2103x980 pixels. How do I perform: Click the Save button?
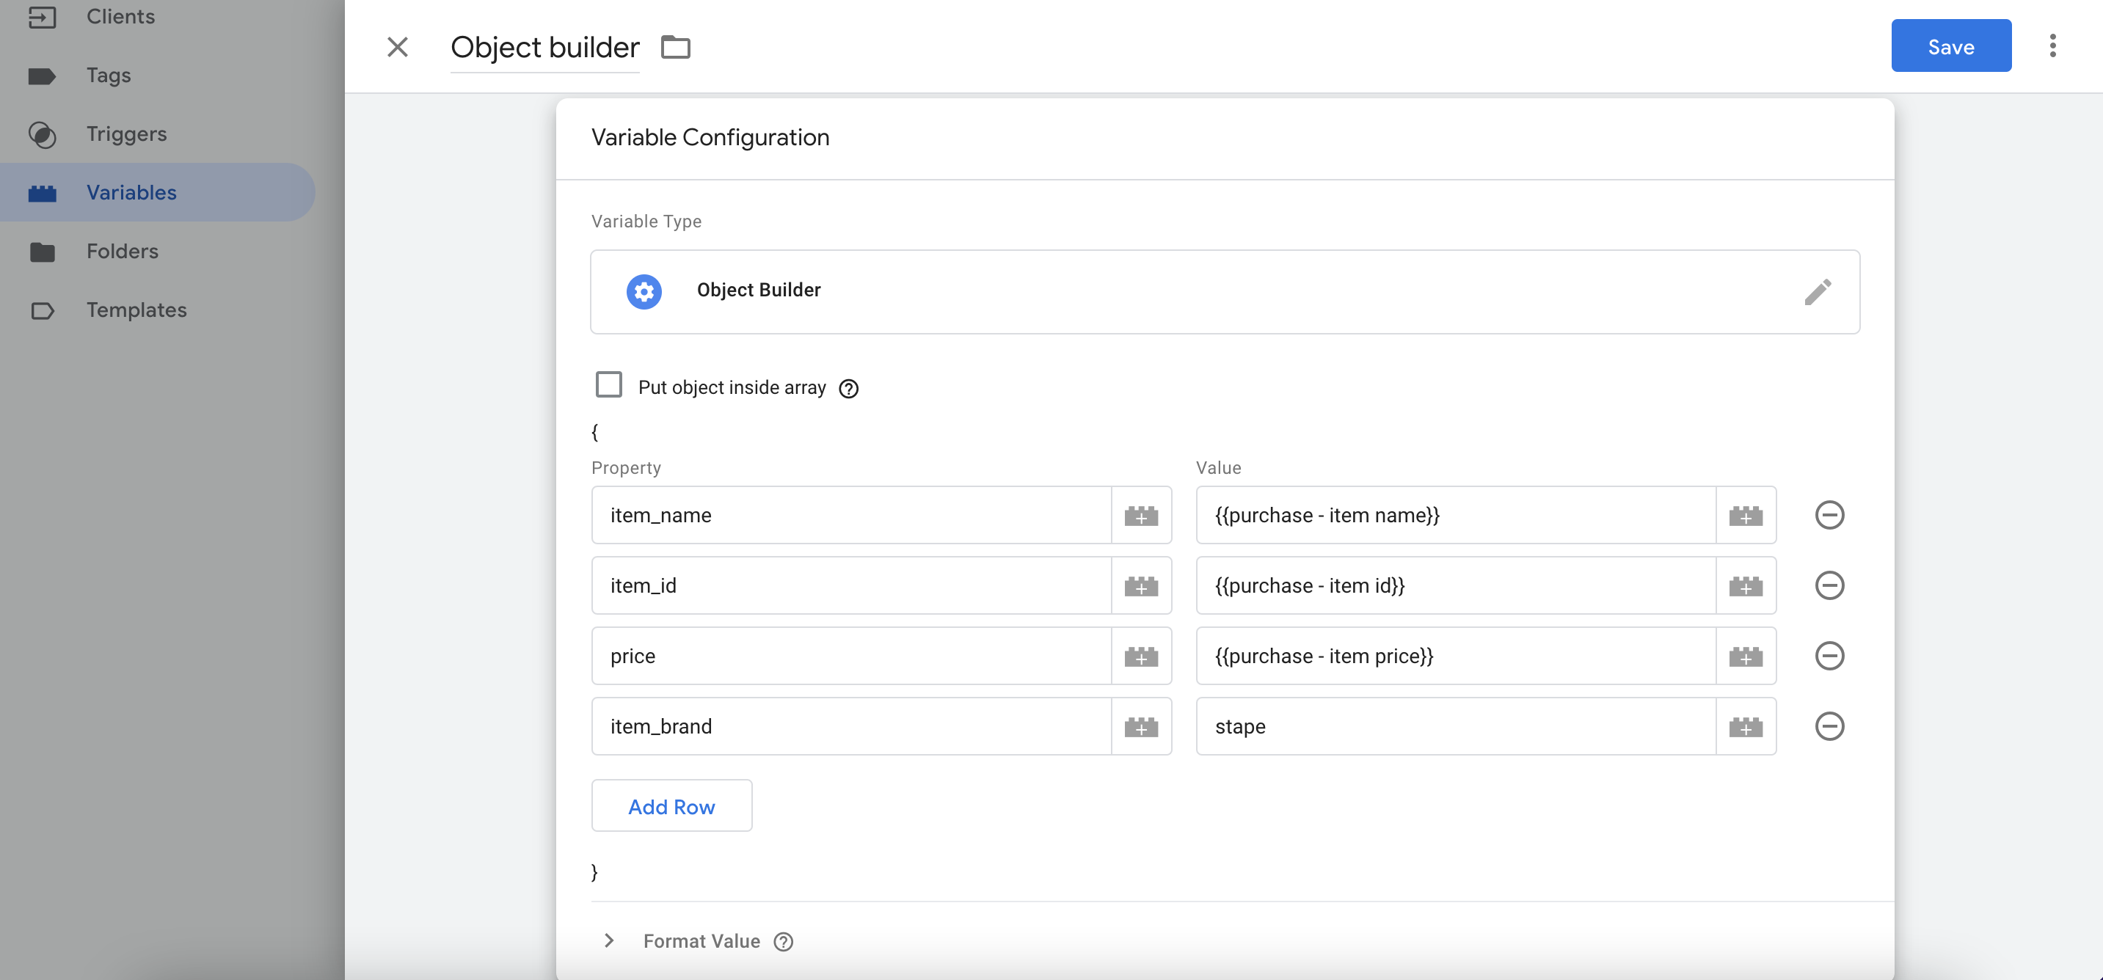coord(1950,45)
